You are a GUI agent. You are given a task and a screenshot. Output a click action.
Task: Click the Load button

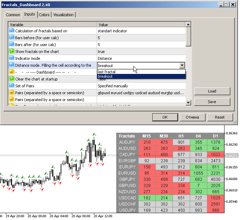click(212, 91)
